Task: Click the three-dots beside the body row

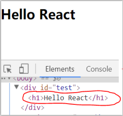Action: point(3,79)
